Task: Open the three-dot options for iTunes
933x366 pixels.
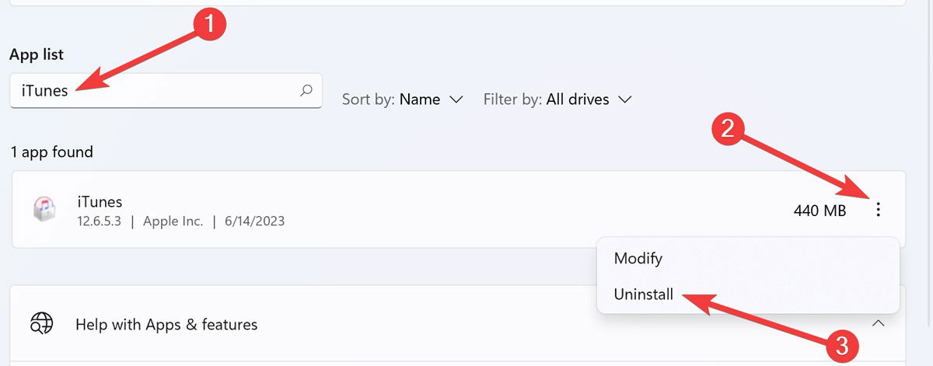Action: 878,209
